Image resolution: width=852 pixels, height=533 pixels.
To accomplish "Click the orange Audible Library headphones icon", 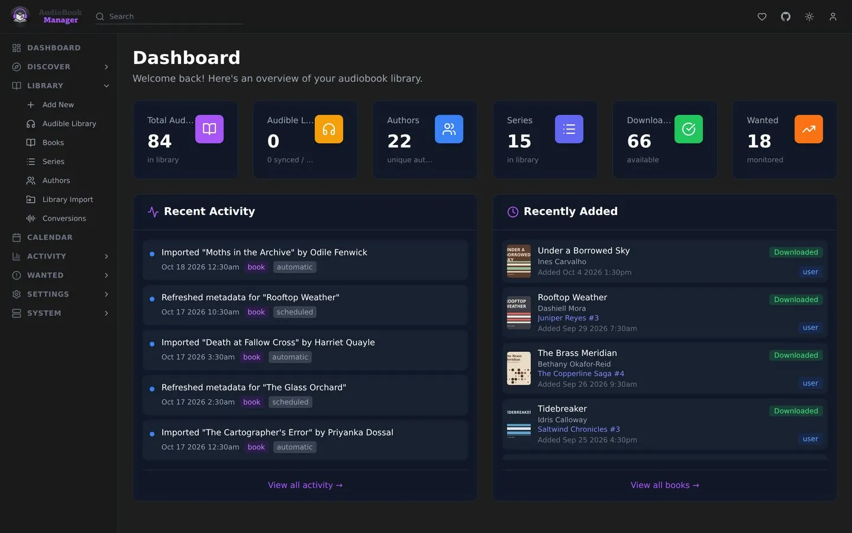I will 329,129.
